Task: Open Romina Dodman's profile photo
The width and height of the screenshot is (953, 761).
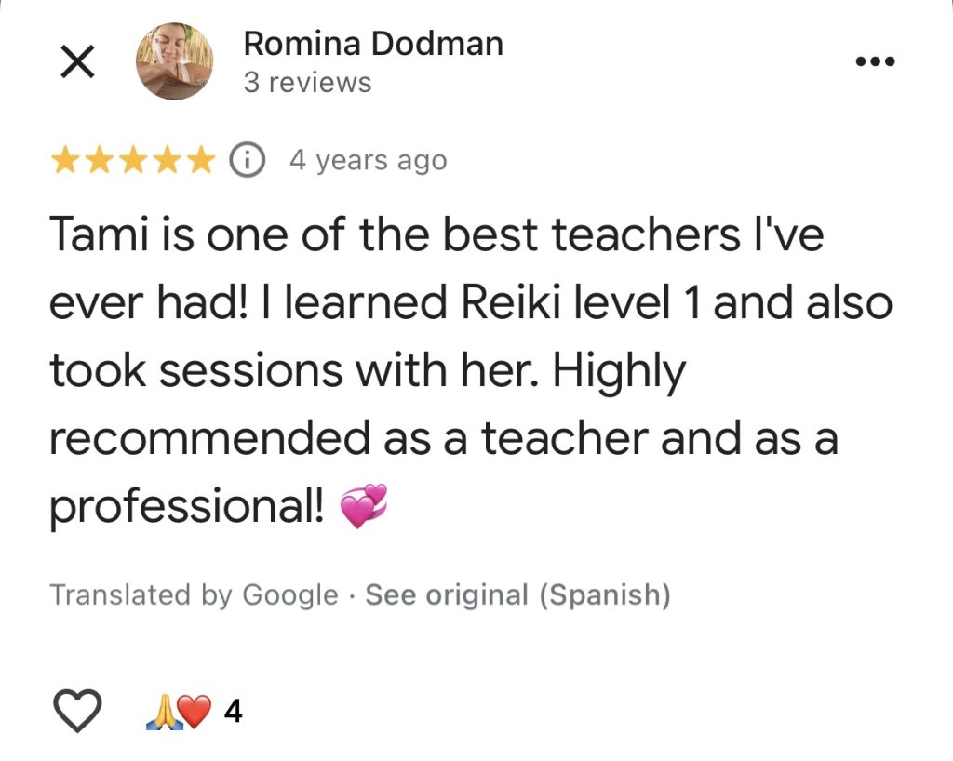Action: tap(175, 62)
